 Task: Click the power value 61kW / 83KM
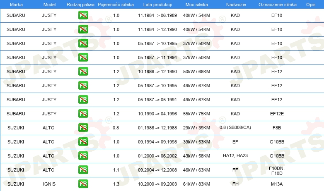point(196,184)
